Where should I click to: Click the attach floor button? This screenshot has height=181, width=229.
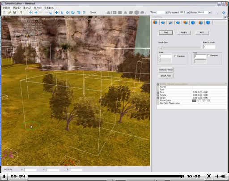coord(166,76)
